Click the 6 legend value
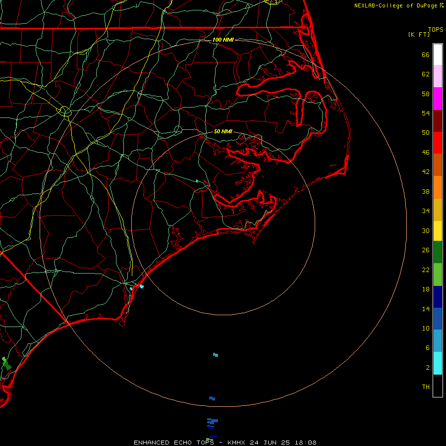The width and height of the screenshot is (446, 446). [427, 347]
